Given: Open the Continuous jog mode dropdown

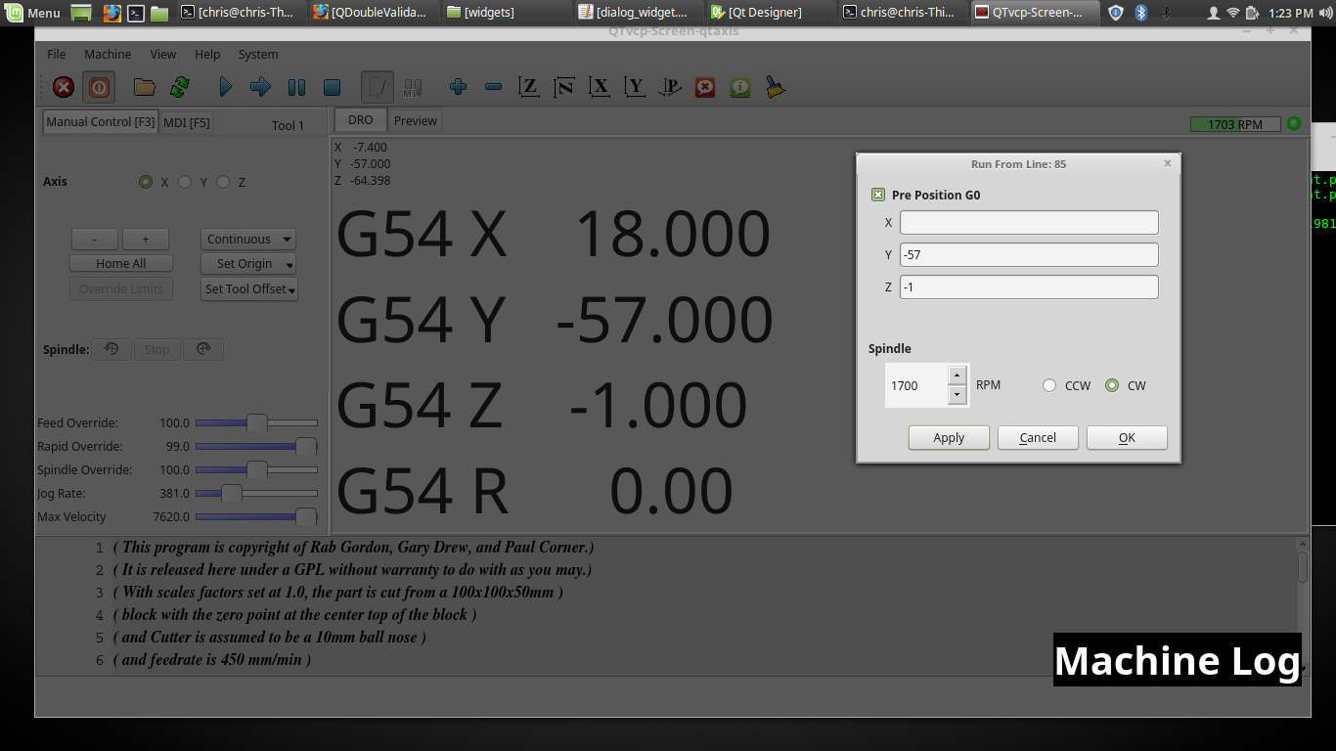Looking at the screenshot, I should (248, 239).
